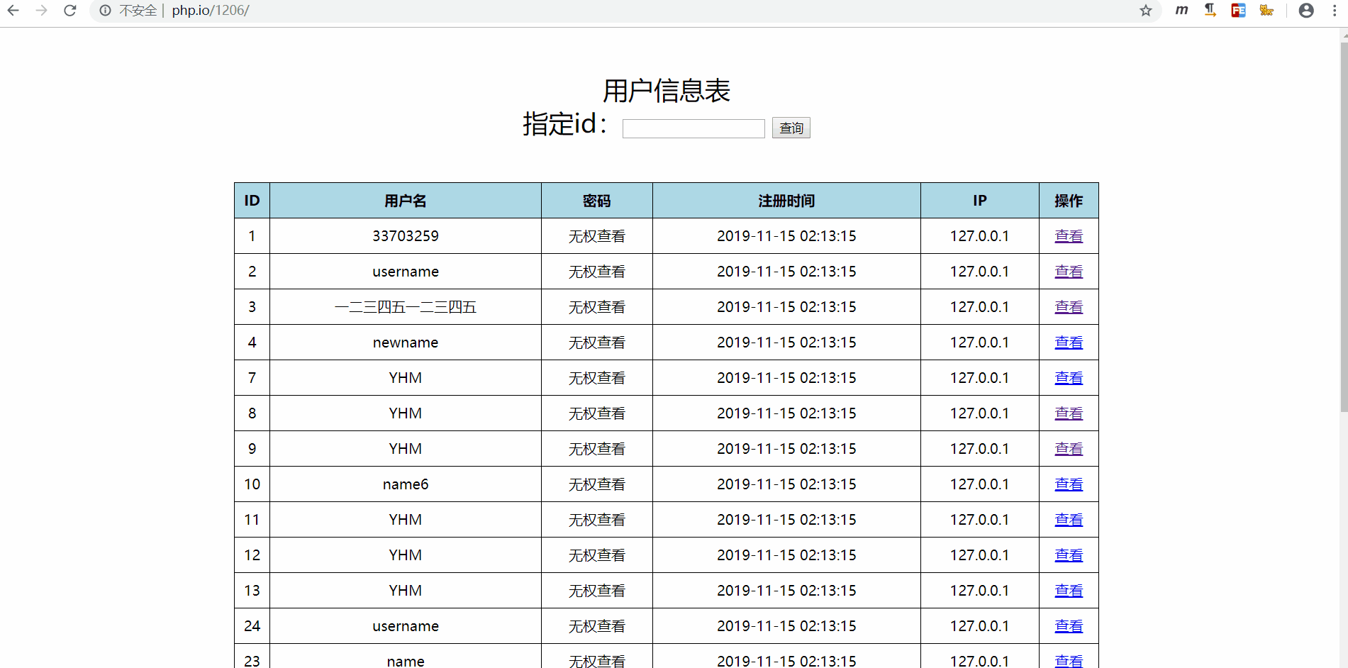The image size is (1348, 668).
Task: Click the 查询 button
Action: tap(791, 128)
